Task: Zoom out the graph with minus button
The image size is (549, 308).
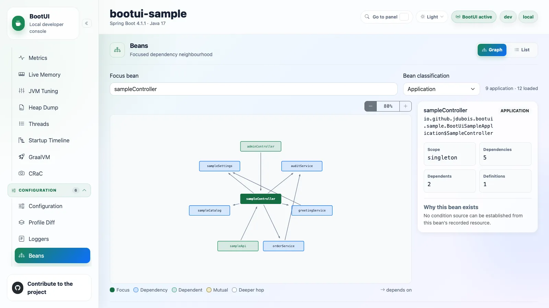Action: point(371,106)
